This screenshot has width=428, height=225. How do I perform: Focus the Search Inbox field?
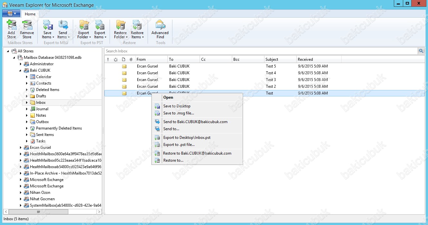(x=261, y=51)
